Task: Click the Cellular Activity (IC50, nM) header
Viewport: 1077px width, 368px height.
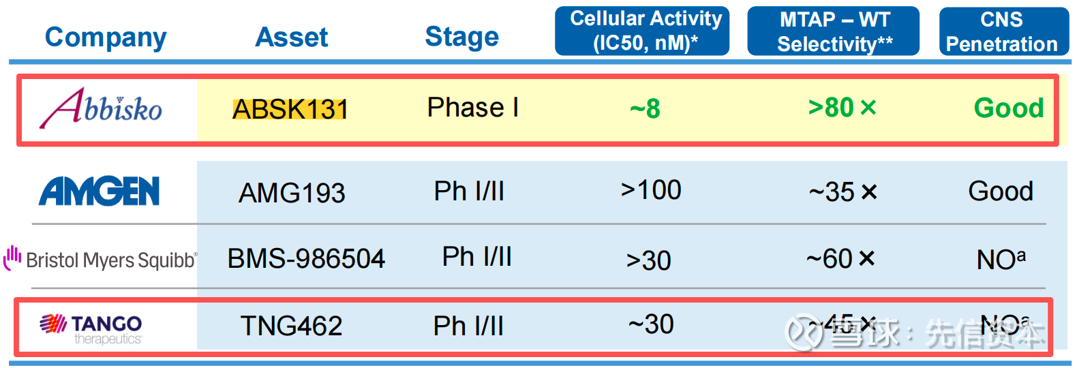Action: (x=642, y=31)
